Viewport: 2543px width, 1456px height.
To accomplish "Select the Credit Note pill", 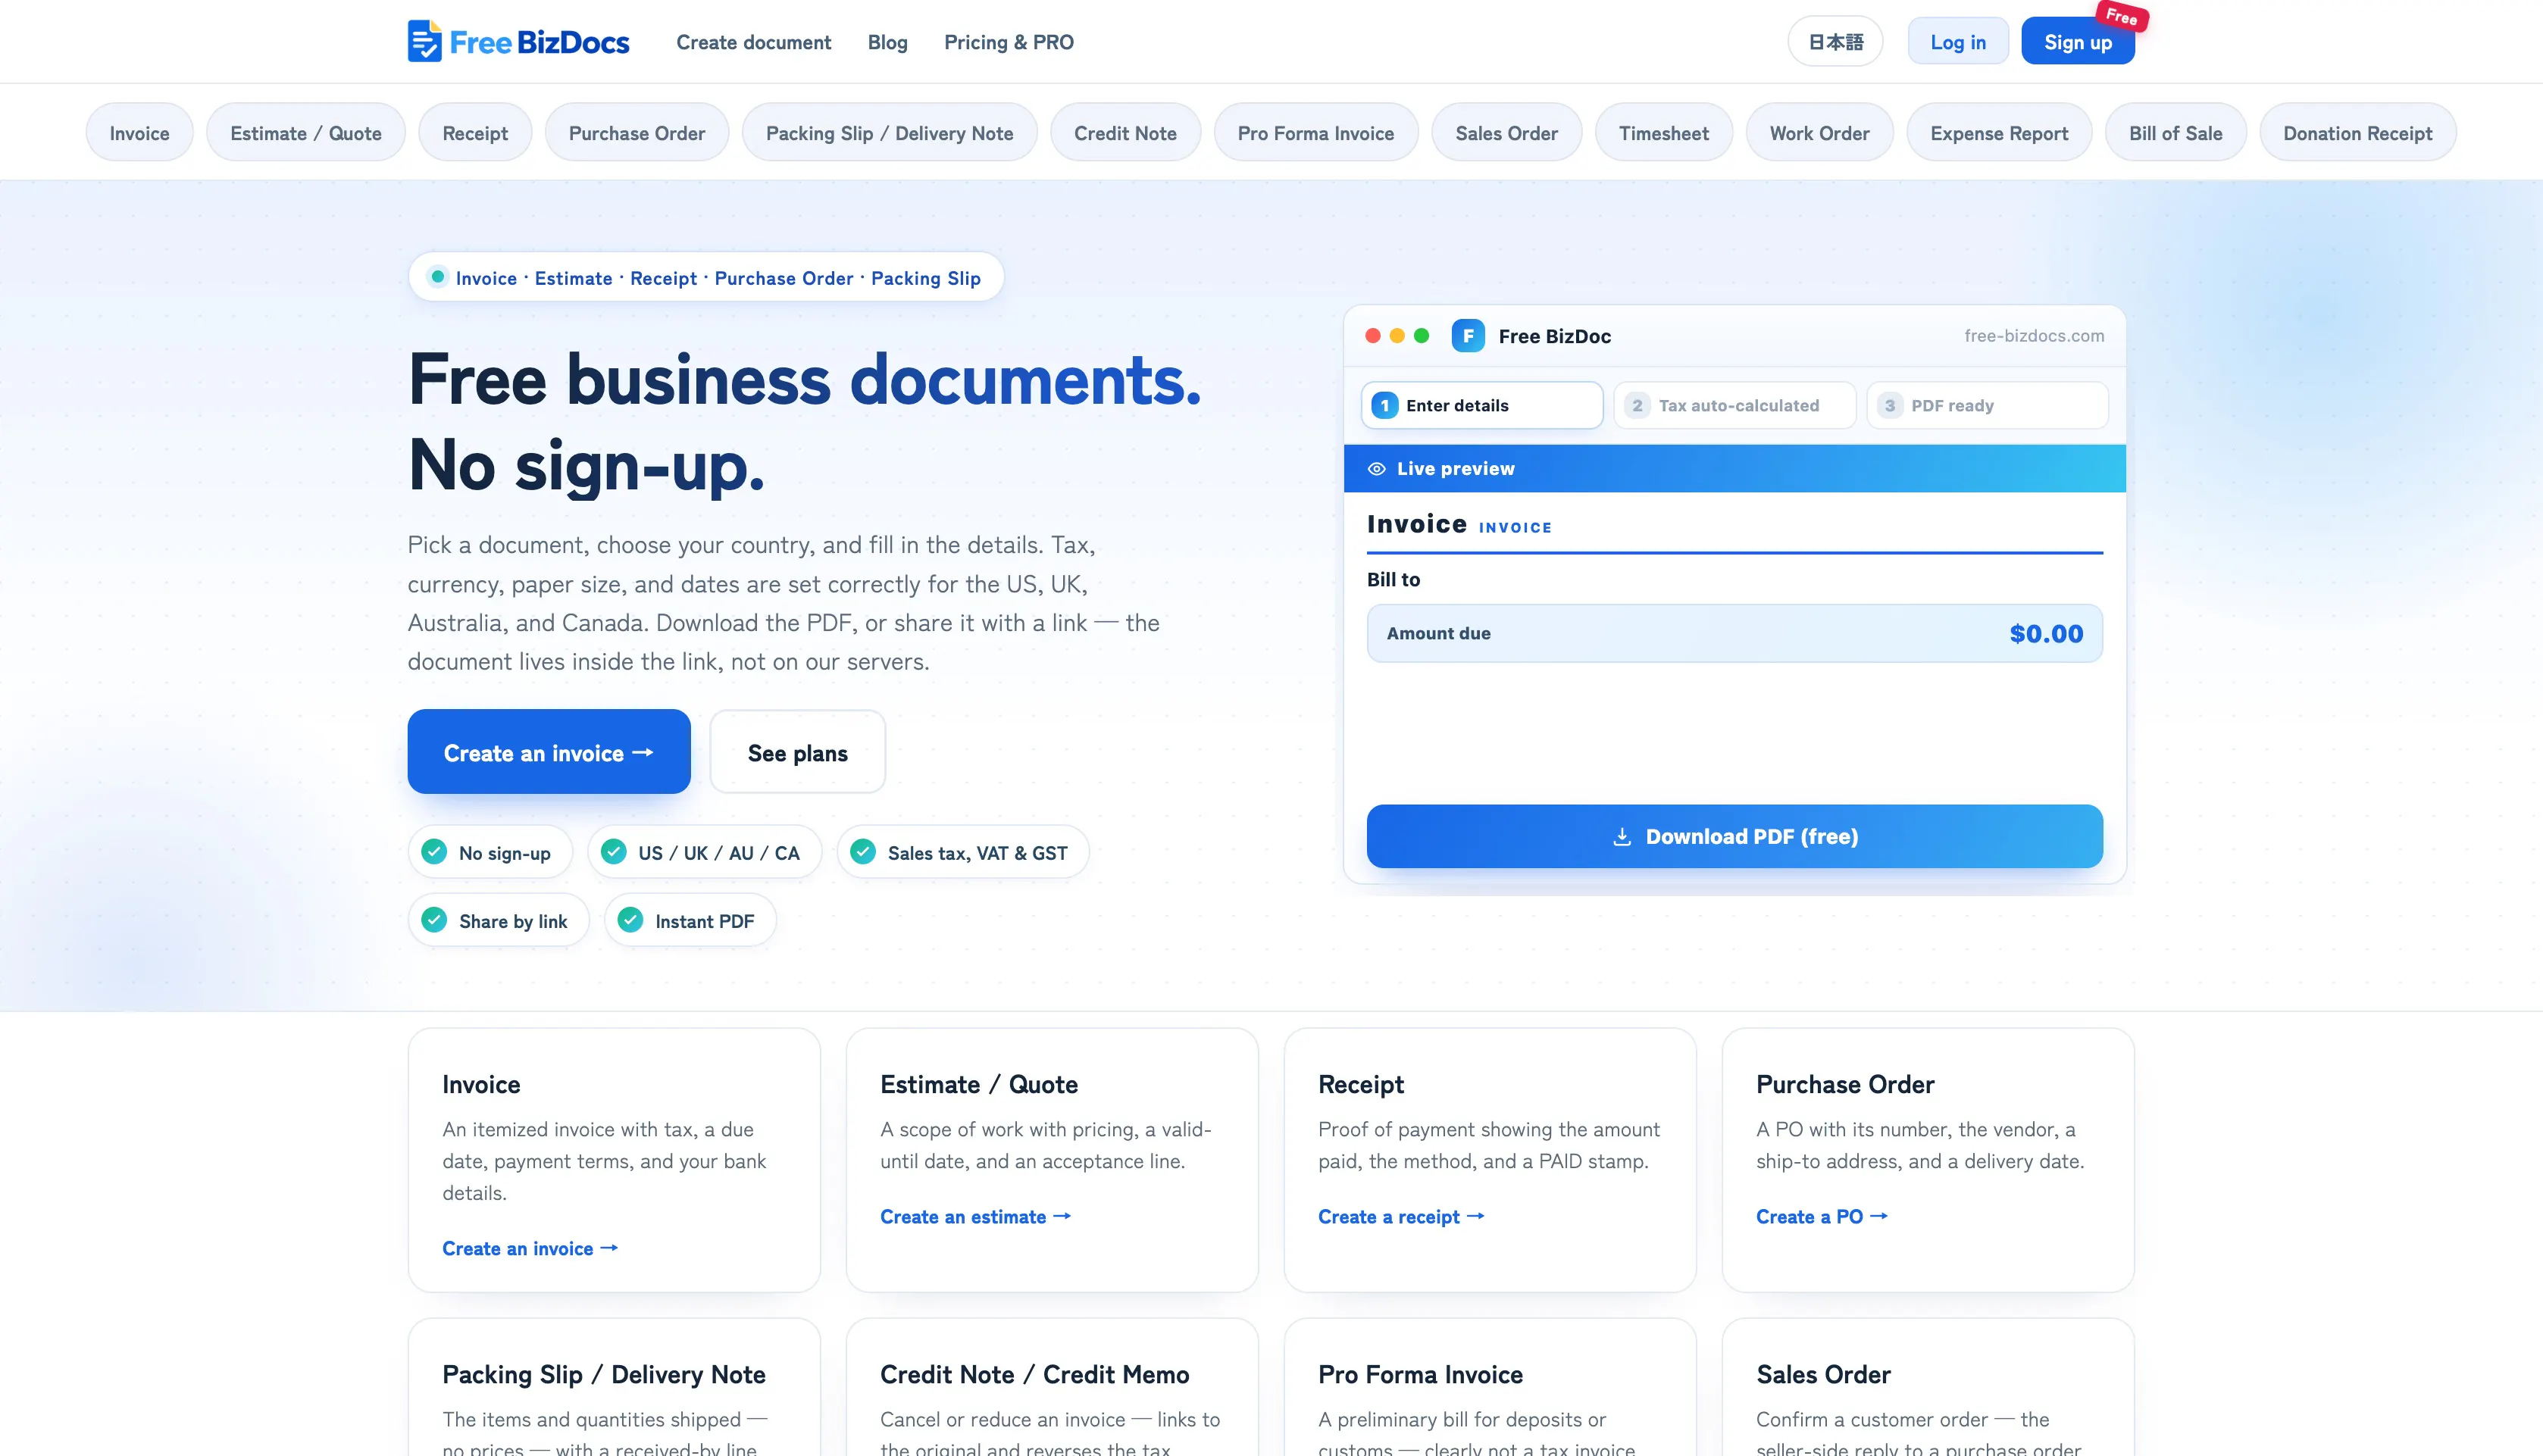I will point(1125,133).
